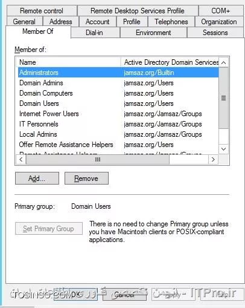Click the Add... button
The width and height of the screenshot is (245, 308).
37,179
